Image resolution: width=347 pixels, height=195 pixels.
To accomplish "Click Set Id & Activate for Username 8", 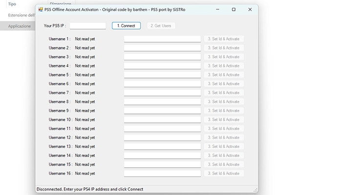I will [224, 101].
